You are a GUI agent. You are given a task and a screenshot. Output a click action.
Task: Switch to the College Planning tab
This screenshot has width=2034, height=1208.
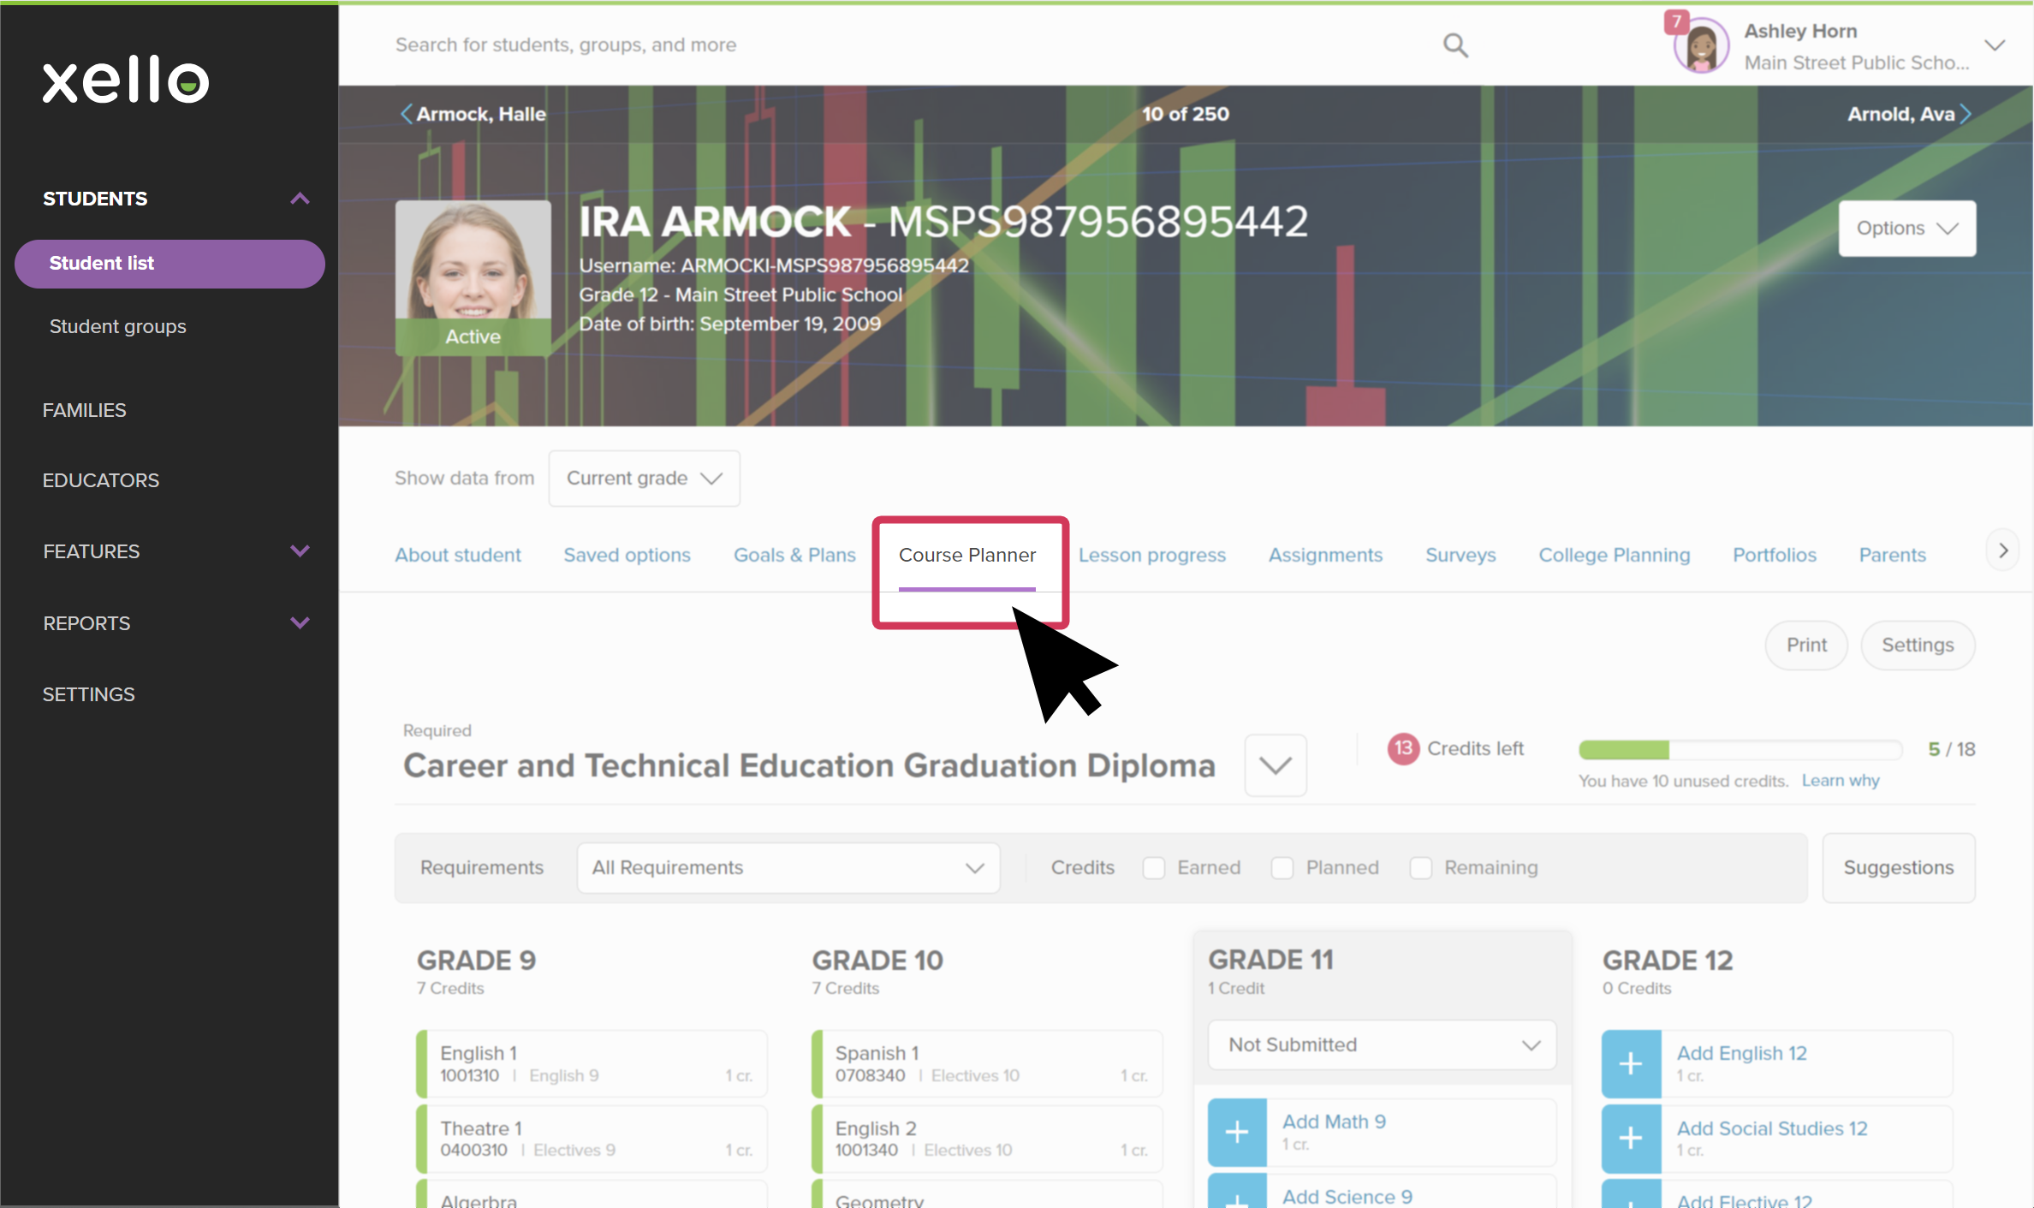pyautogui.click(x=1614, y=555)
